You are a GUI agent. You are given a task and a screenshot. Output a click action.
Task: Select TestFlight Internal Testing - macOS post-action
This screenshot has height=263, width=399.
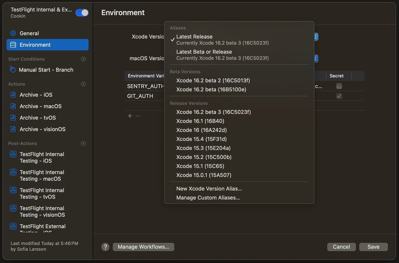pyautogui.click(x=48, y=175)
